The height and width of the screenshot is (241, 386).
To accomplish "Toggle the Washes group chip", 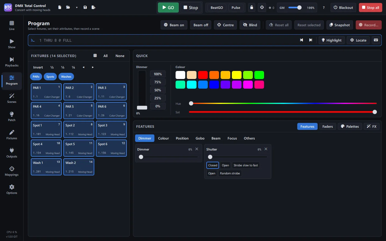I will coord(66,77).
